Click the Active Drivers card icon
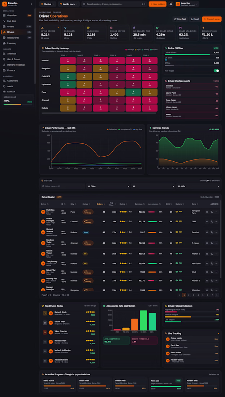Viewport: 225px width, 397px height. click(42, 27)
